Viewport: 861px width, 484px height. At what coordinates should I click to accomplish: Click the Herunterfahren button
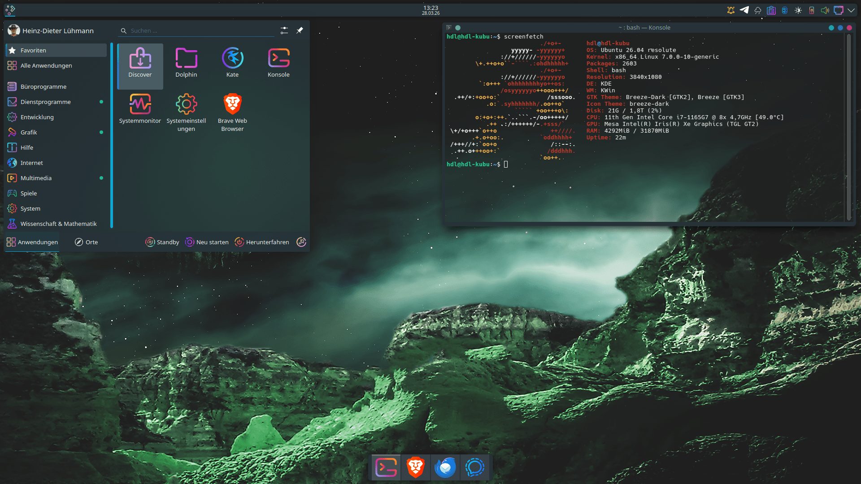point(262,242)
